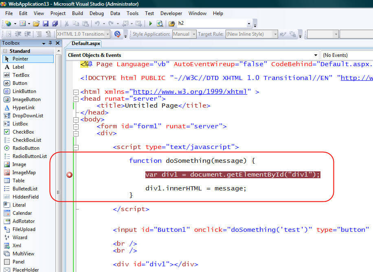Click the Toolbox scrollbar up arrow
Image resolution: width=373 pixels, height=272 pixels.
(x=59, y=51)
